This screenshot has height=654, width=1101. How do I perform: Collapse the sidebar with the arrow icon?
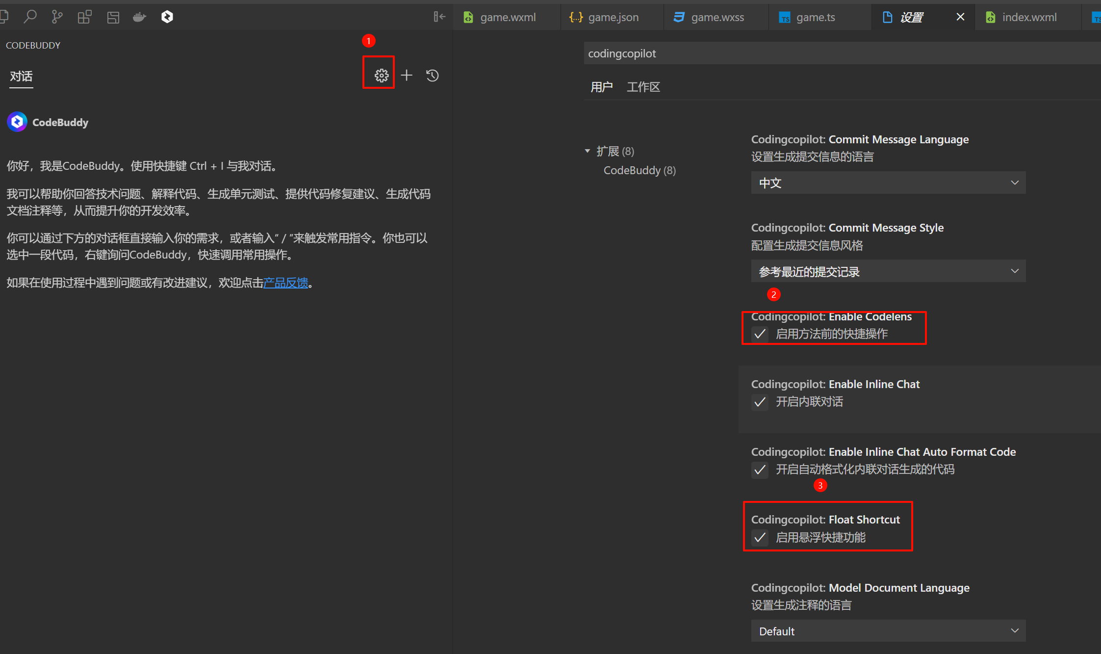[x=439, y=17]
